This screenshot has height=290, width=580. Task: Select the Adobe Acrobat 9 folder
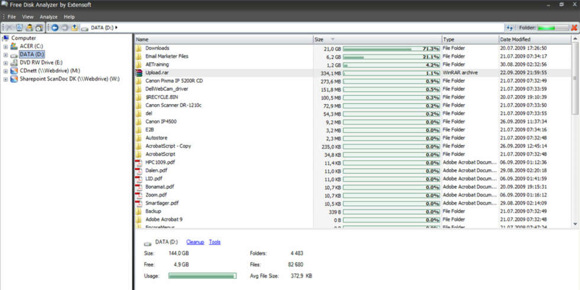point(164,220)
